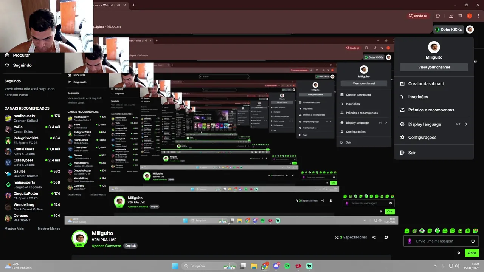Click Procurar in the outermost left sidebar

(x=17, y=55)
